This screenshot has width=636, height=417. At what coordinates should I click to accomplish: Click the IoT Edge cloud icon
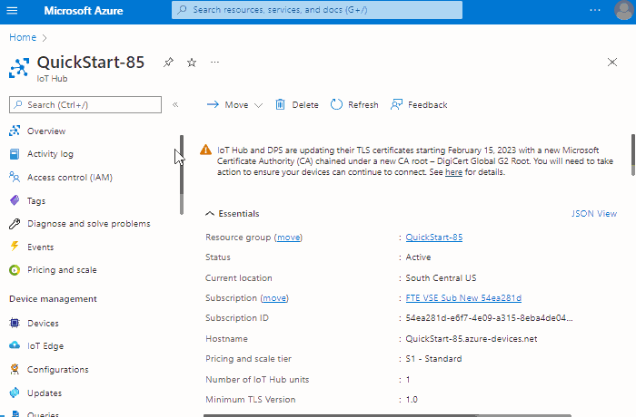coord(15,345)
